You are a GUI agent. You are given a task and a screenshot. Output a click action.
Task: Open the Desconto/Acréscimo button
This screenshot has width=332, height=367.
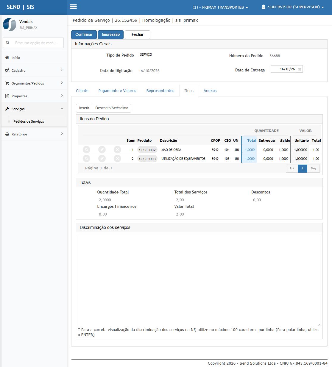point(112,108)
